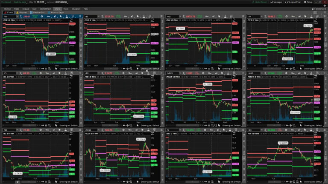Click the crosshair pan icon under /YM chart
Viewport: 328px width, 184px height.
[x=46, y=69]
